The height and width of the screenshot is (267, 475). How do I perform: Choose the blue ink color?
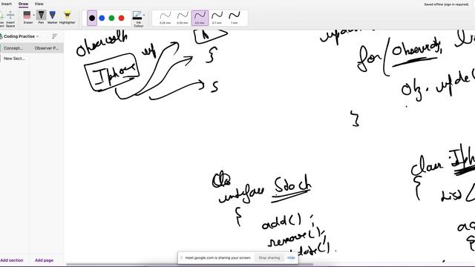[102, 18]
